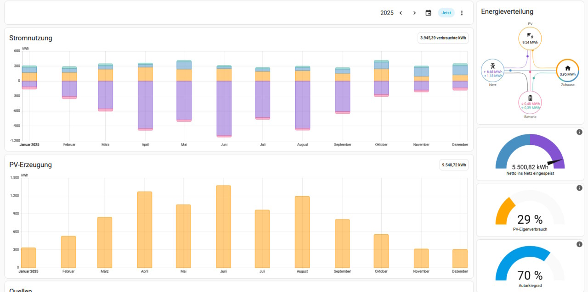Viewport: 588px width, 292px height.
Task: Click the "3.945,39 verbrauchte kWh" badge
Action: pyautogui.click(x=443, y=38)
